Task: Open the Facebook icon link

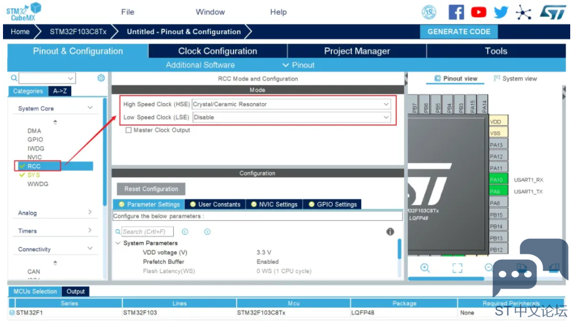Action: tap(456, 12)
